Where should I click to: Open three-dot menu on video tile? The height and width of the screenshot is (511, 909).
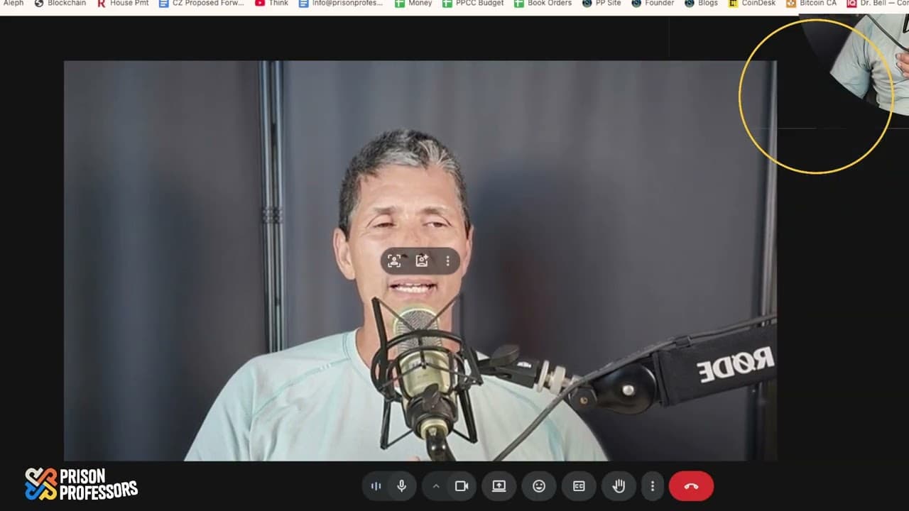click(x=447, y=261)
